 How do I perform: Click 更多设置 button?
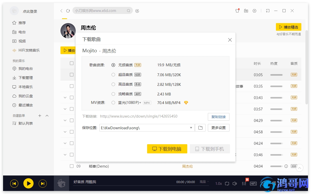tap(219, 128)
